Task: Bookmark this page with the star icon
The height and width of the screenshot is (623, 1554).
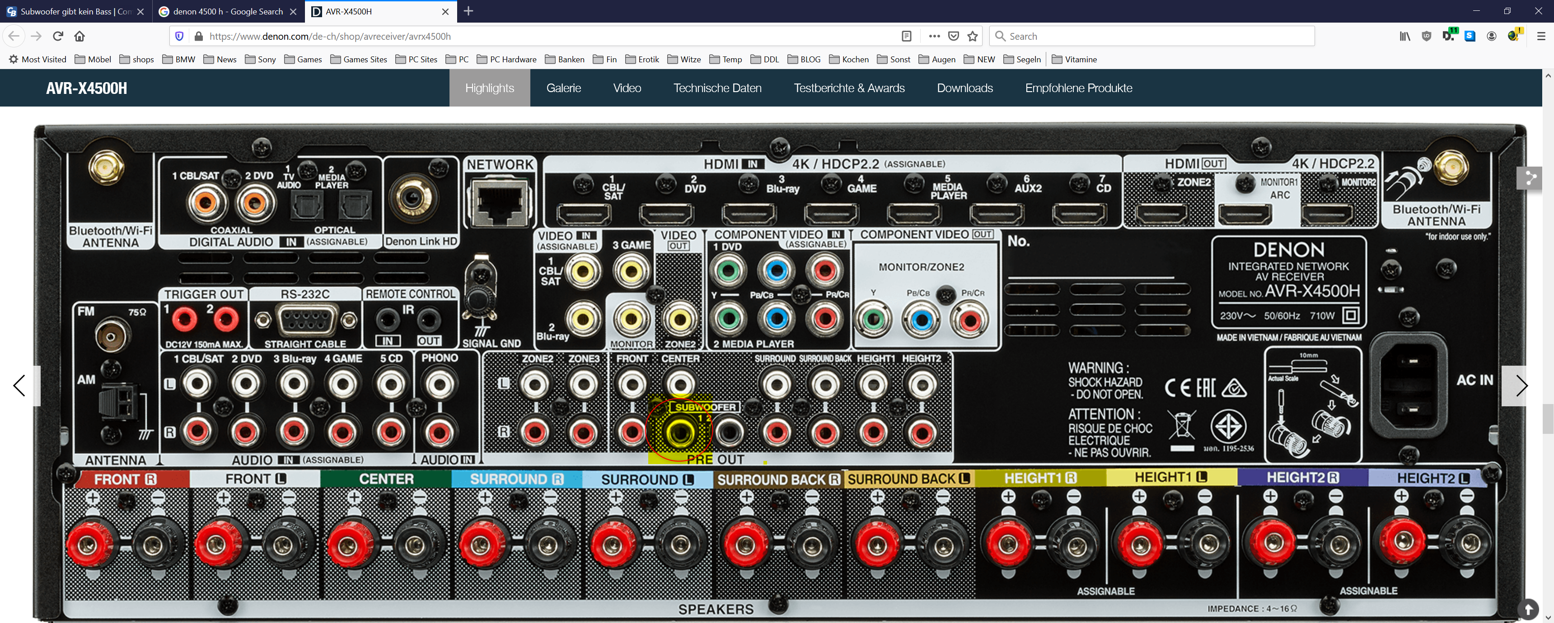Action: [x=973, y=36]
